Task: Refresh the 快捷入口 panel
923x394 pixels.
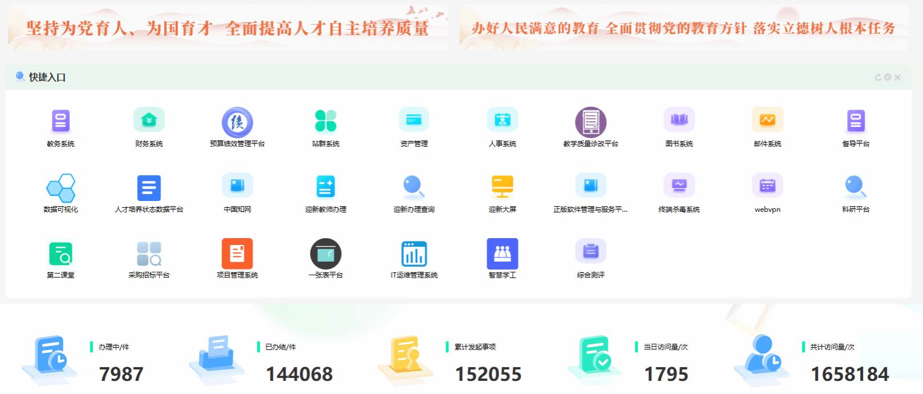Action: (x=878, y=77)
